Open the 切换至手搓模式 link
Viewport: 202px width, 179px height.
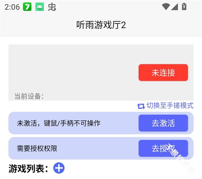pos(170,106)
